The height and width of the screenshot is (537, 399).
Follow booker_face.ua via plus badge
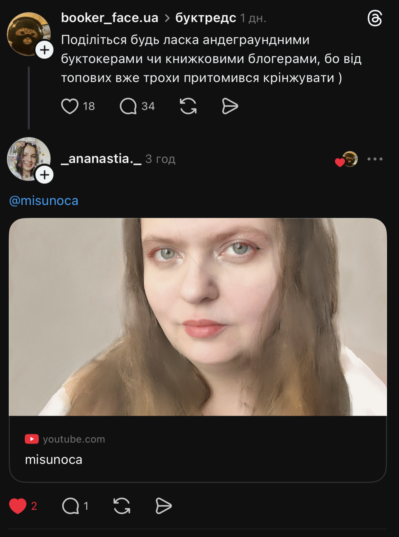click(x=44, y=50)
